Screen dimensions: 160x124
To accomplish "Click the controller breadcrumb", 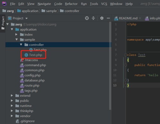I will pyautogui.click(x=69, y=11).
